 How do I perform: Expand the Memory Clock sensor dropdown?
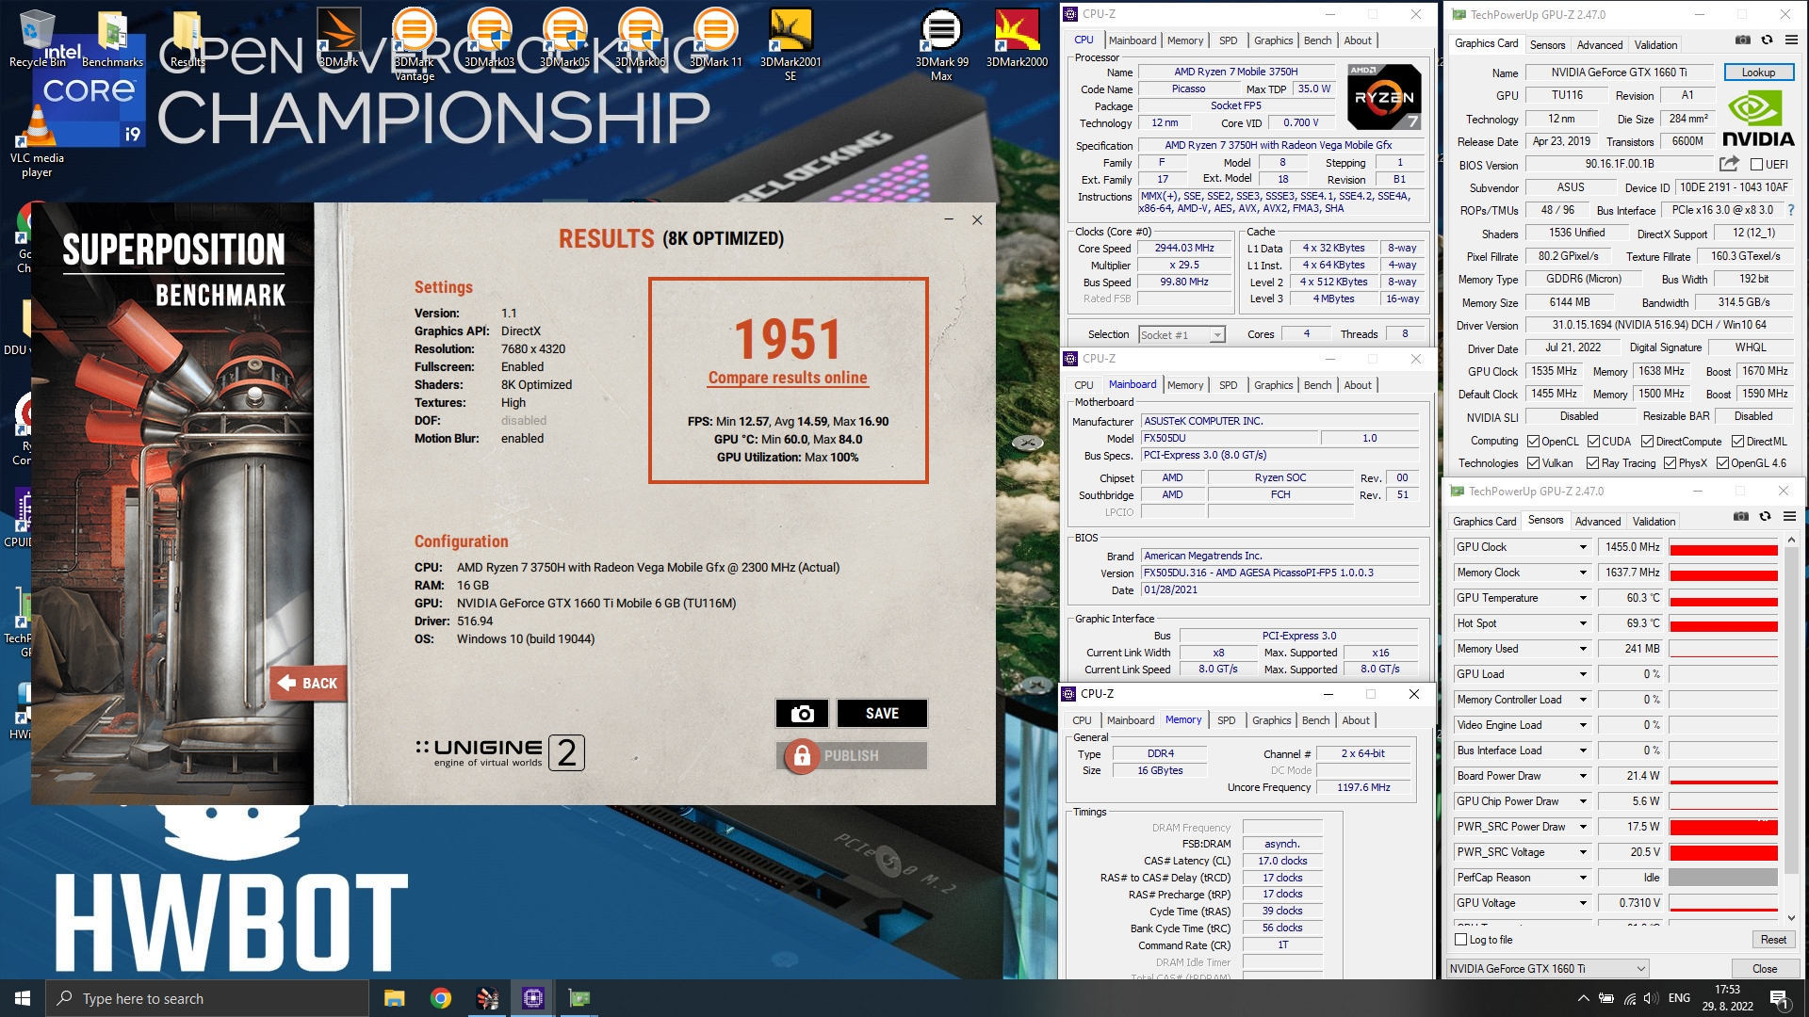tap(1583, 573)
